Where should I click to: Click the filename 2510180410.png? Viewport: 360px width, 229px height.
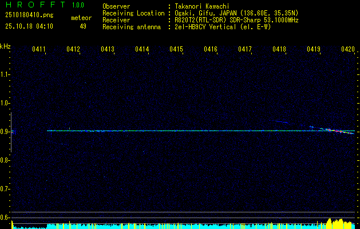29,15
